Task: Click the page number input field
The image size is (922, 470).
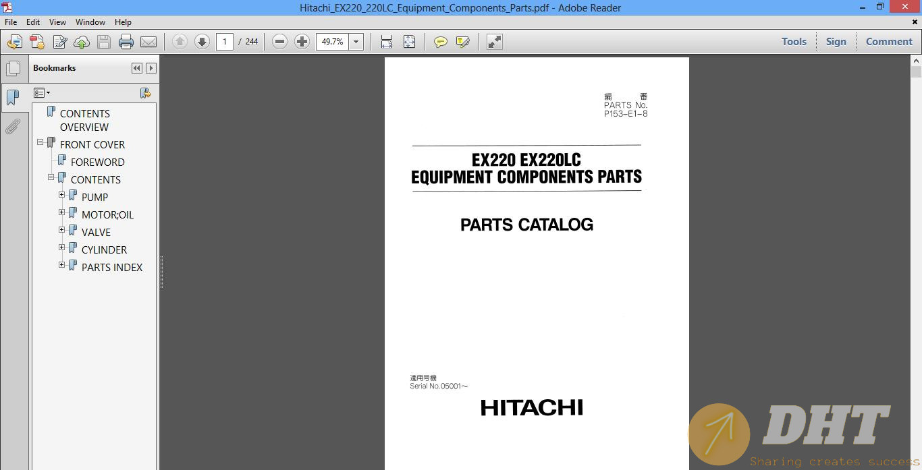Action: (x=225, y=42)
